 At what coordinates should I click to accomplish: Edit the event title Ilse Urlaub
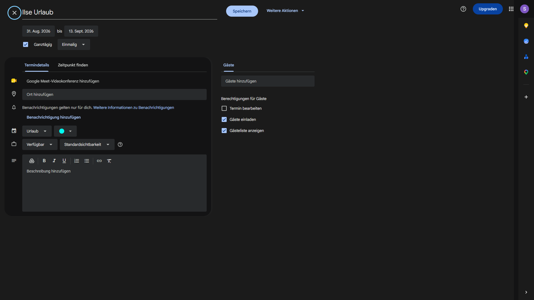120,12
